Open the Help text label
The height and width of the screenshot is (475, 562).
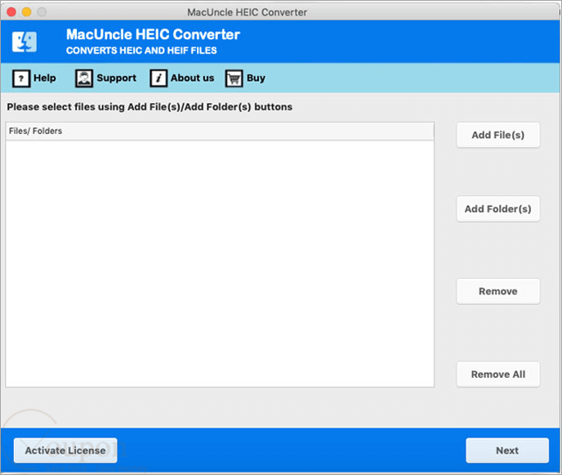point(45,78)
